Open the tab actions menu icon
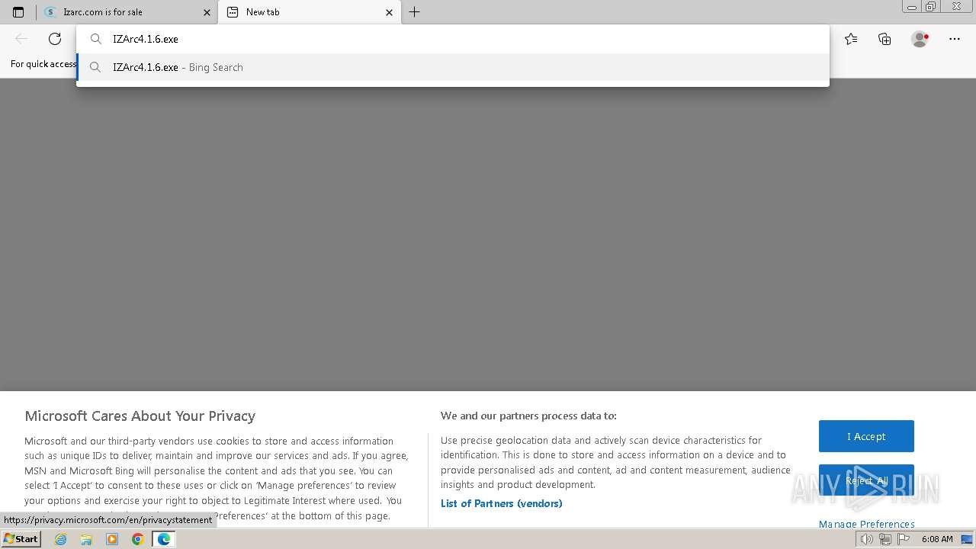 [18, 12]
